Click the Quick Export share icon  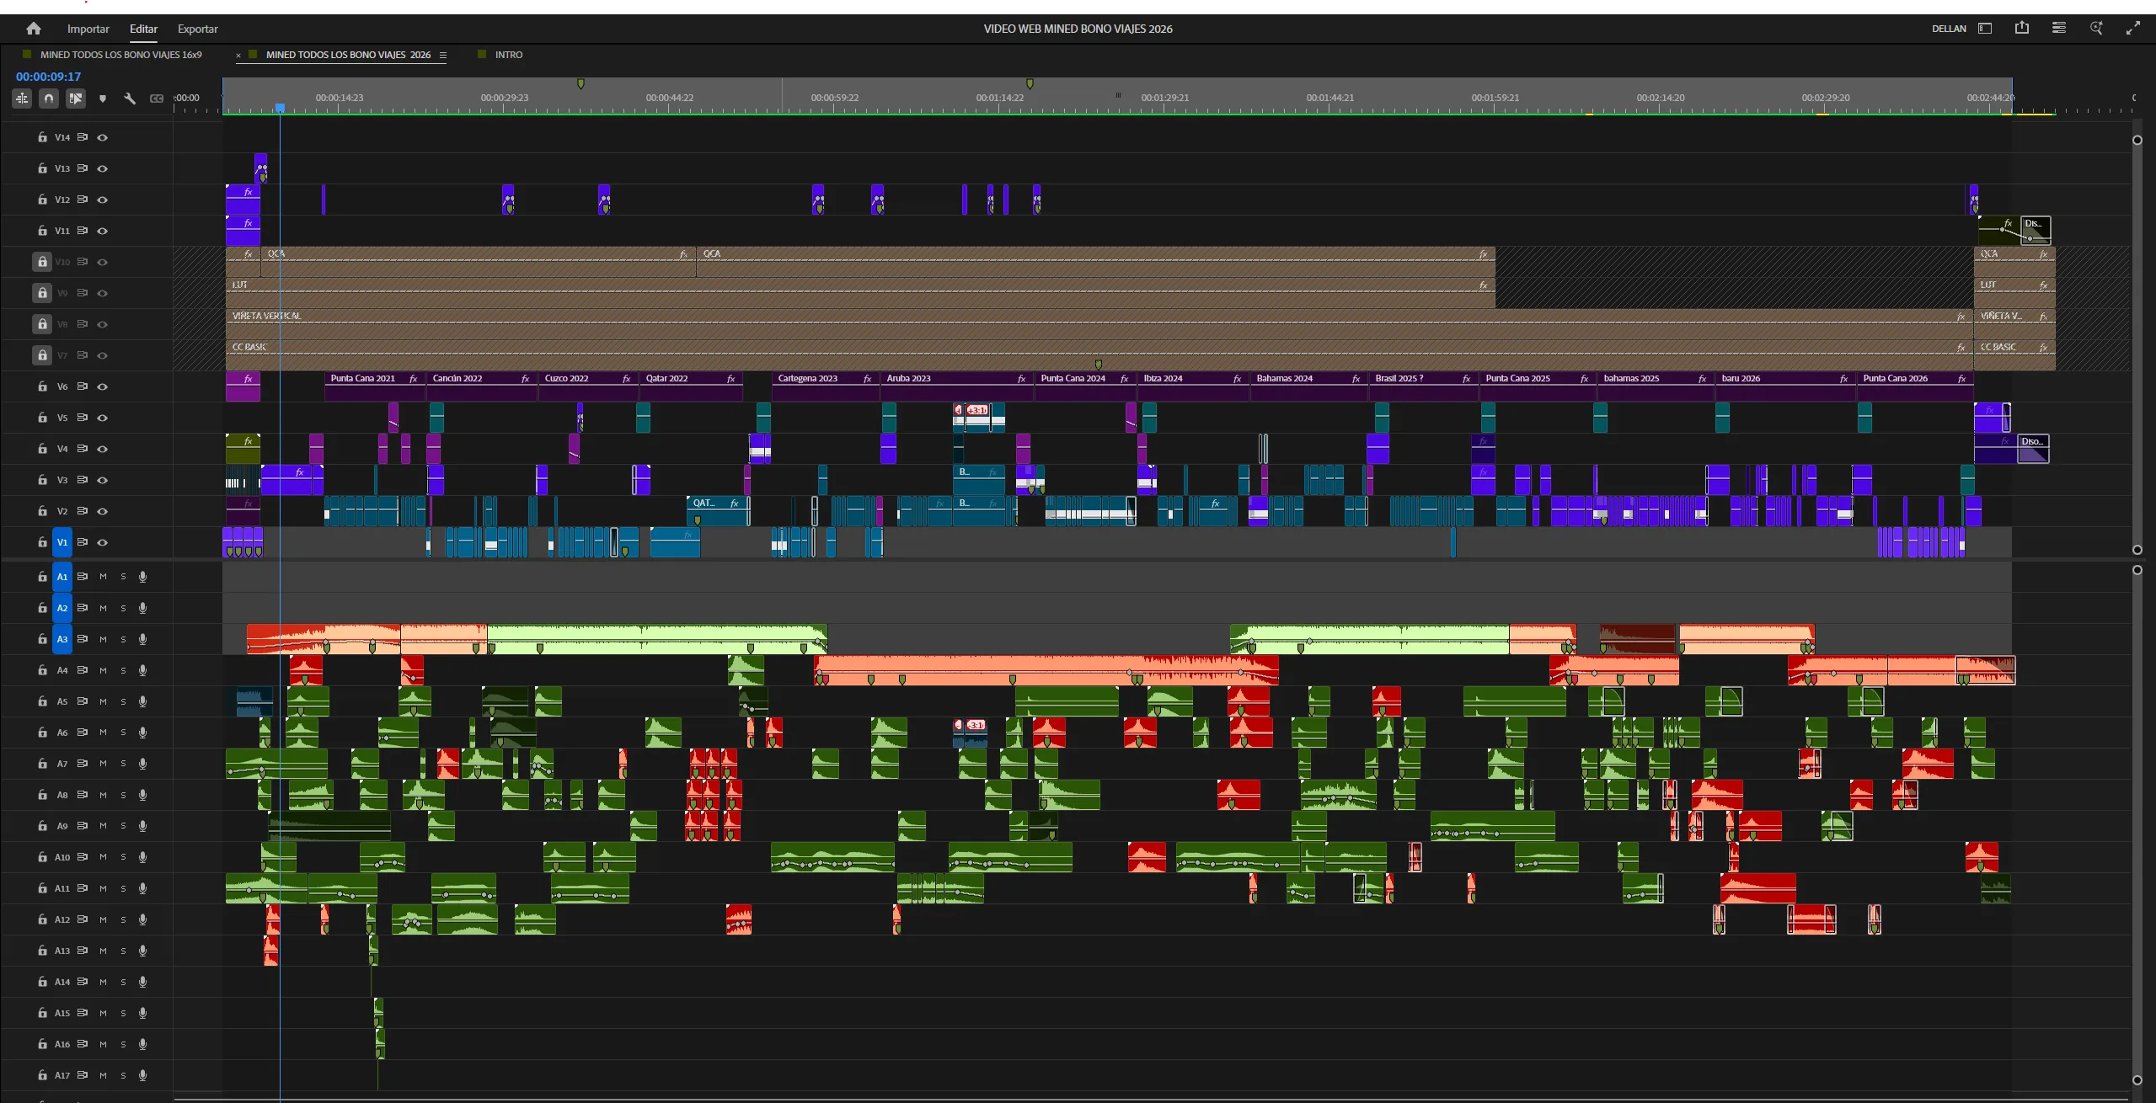pos(2021,28)
